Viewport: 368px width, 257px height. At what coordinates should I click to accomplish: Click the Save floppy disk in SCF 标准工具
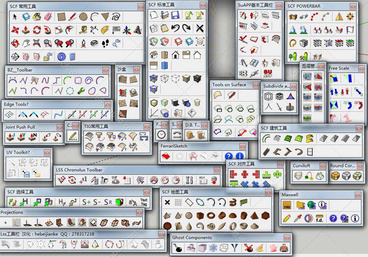[x=175, y=15]
